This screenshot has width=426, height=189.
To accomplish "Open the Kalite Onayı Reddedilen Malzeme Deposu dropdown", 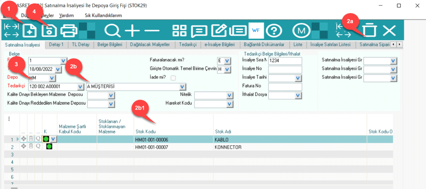I will (x=111, y=104).
